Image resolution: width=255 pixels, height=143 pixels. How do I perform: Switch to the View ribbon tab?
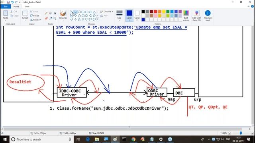pyautogui.click(x=27, y=6)
